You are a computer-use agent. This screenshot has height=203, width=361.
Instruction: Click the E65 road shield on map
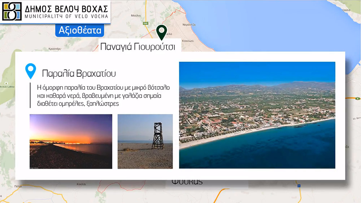145,23
